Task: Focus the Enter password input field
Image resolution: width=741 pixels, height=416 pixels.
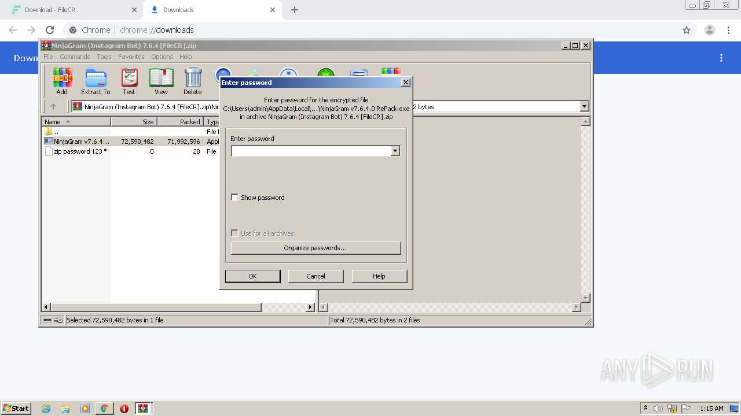Action: click(311, 151)
